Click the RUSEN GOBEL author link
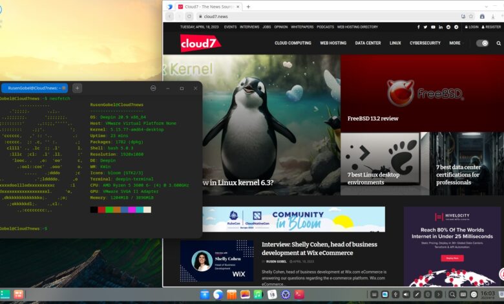504x304 pixels. [x=276, y=261]
